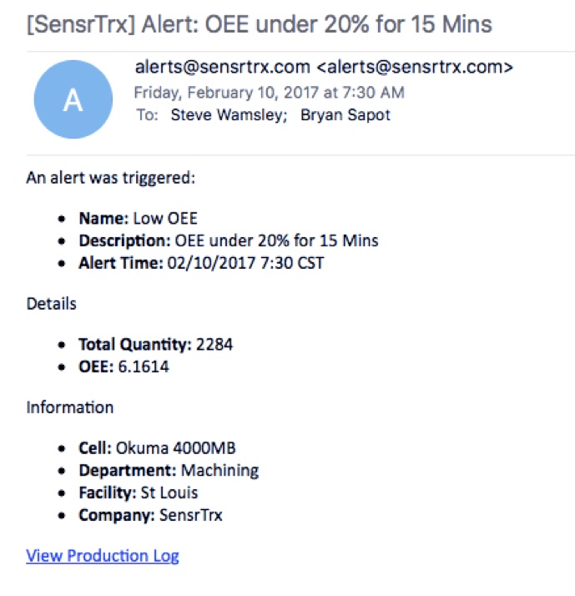The height and width of the screenshot is (596, 575).
Task: Click the Details section heading
Action: point(52,304)
